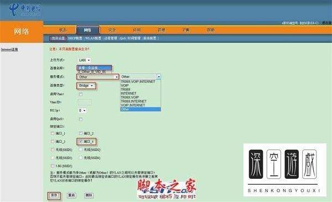Open the 802.1p priority dropdown
The width and height of the screenshot is (332, 202).
(82, 111)
